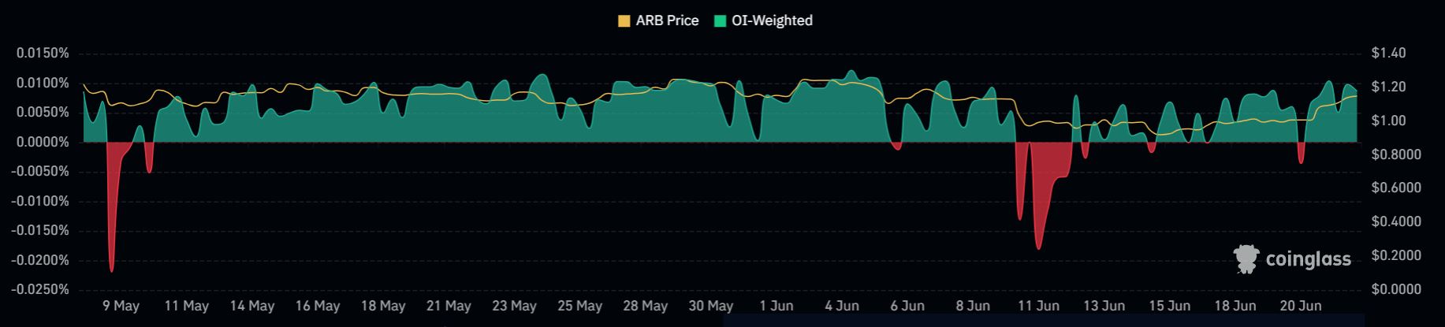Select the 30 May date label

[710, 306]
